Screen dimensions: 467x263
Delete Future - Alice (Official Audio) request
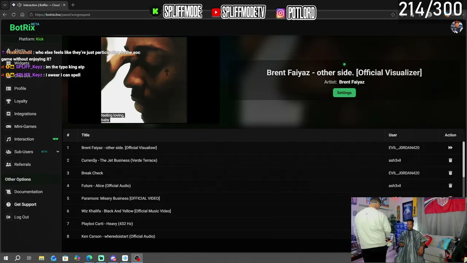click(x=450, y=186)
